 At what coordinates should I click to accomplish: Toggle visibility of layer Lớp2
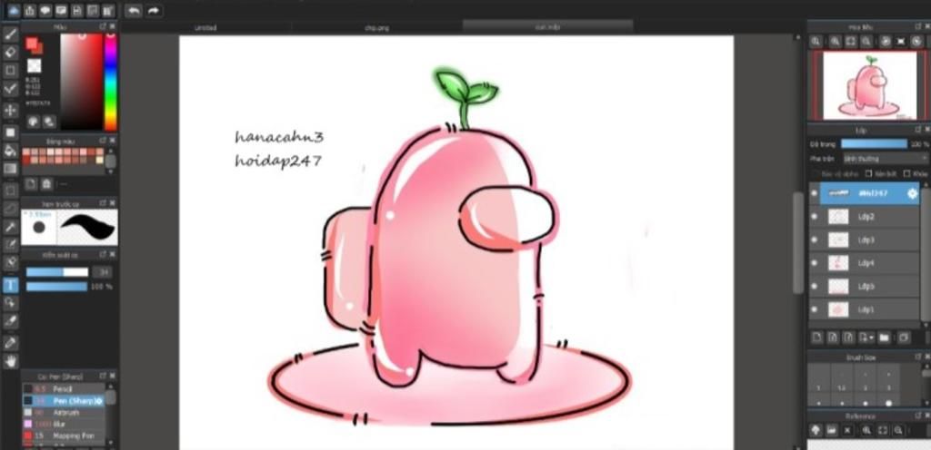point(814,217)
